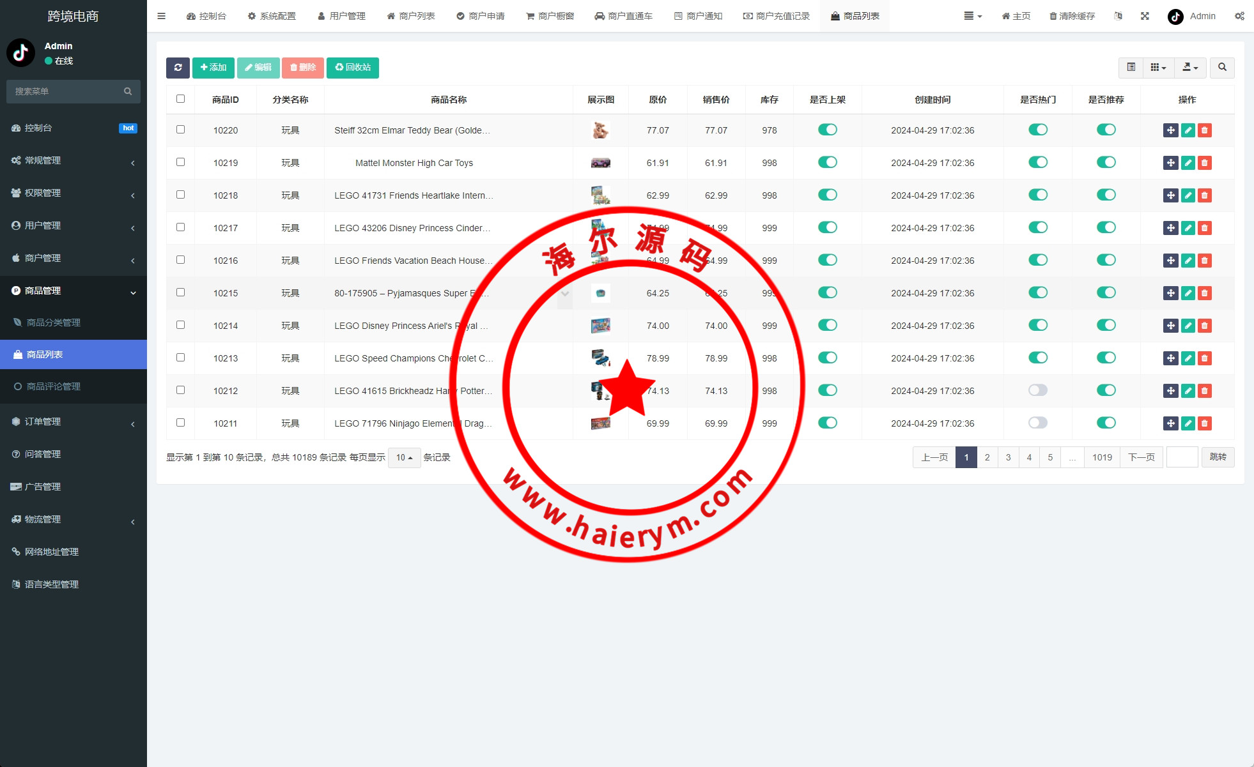1254x767 pixels.
Task: Open the column display dropdown
Action: coord(1158,68)
